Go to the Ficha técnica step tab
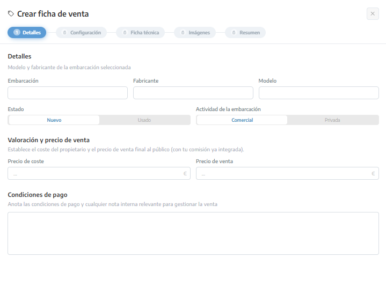 point(140,33)
